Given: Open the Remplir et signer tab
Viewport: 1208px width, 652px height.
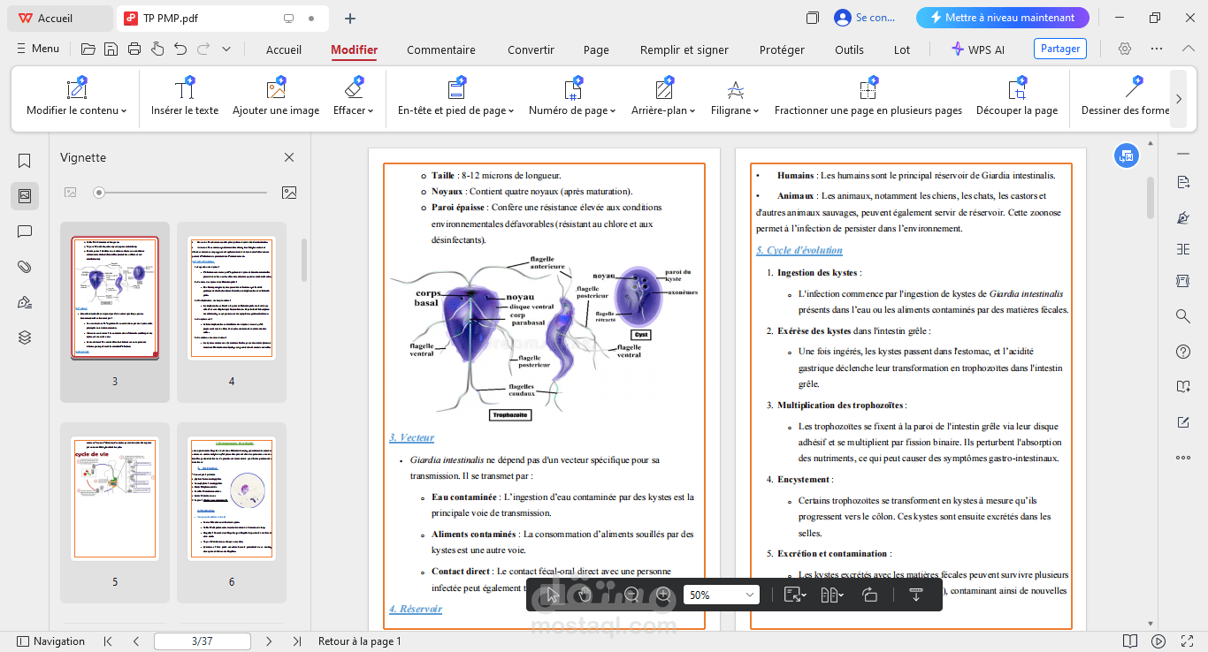Looking at the screenshot, I should tap(684, 49).
